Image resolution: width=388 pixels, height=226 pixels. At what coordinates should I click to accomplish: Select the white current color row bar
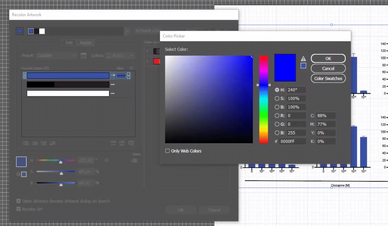[68, 93]
